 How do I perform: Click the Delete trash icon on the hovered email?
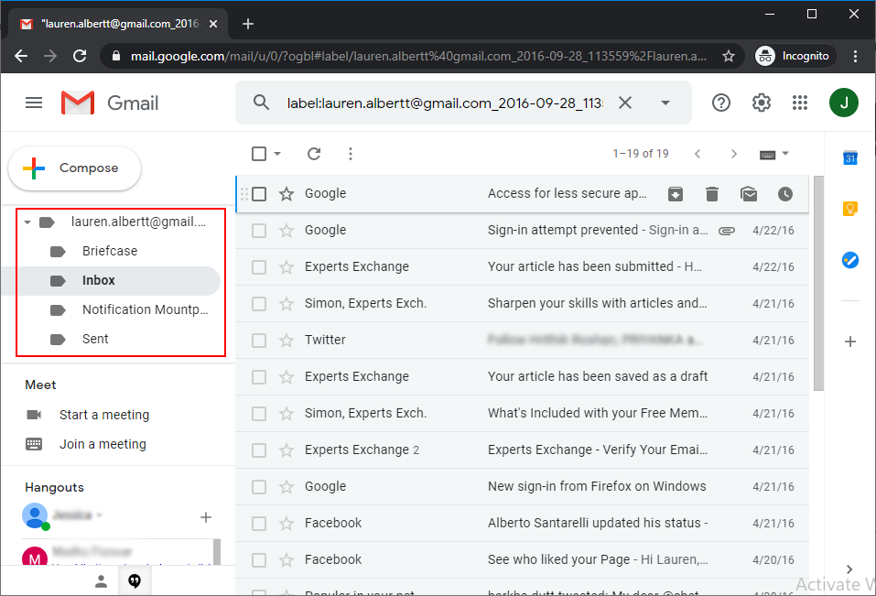pyautogui.click(x=712, y=193)
